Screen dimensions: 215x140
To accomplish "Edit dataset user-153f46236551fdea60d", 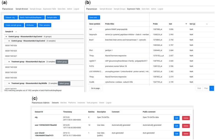I will (x=177, y=126).
